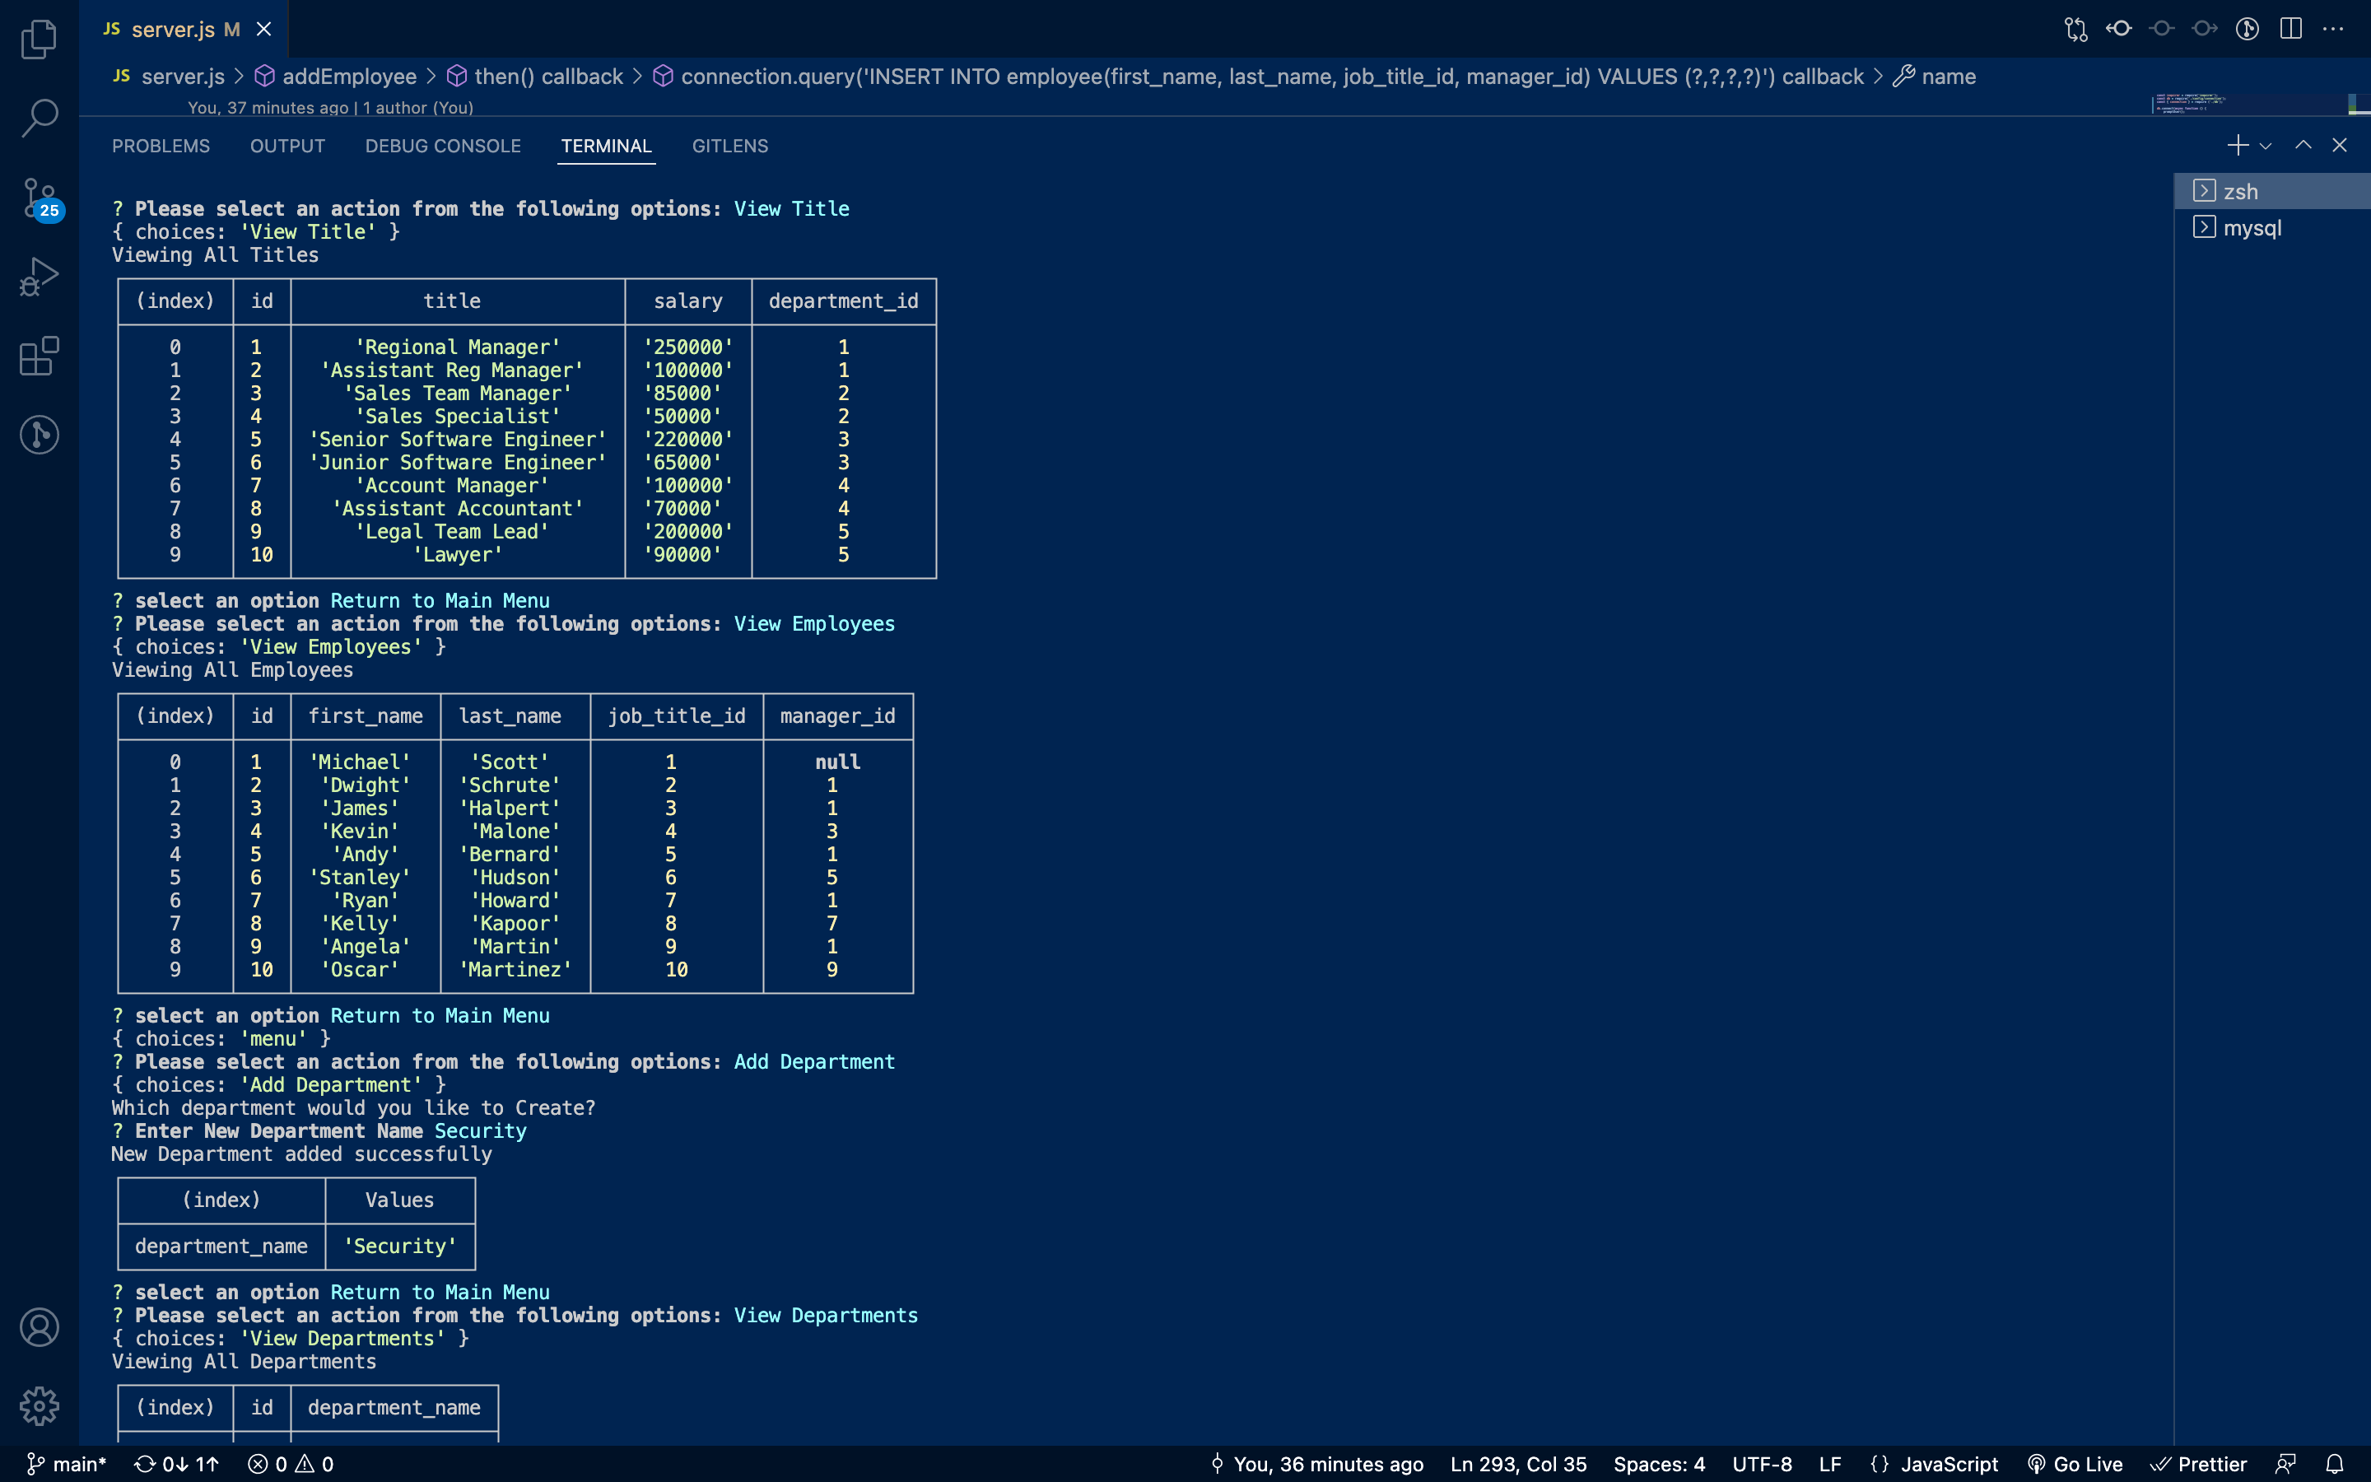This screenshot has width=2371, height=1482.
Task: Click 'Security' value in terminal table
Action: pyautogui.click(x=400, y=1246)
